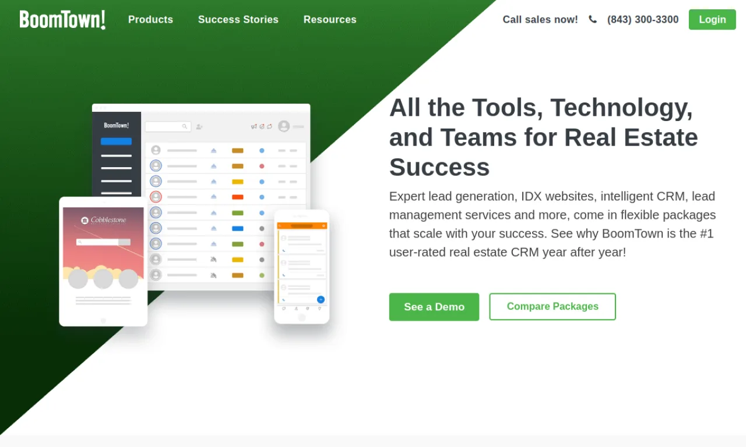Viewport: 746px width, 447px height.
Task: Click the Compare Packages button
Action: 553,307
